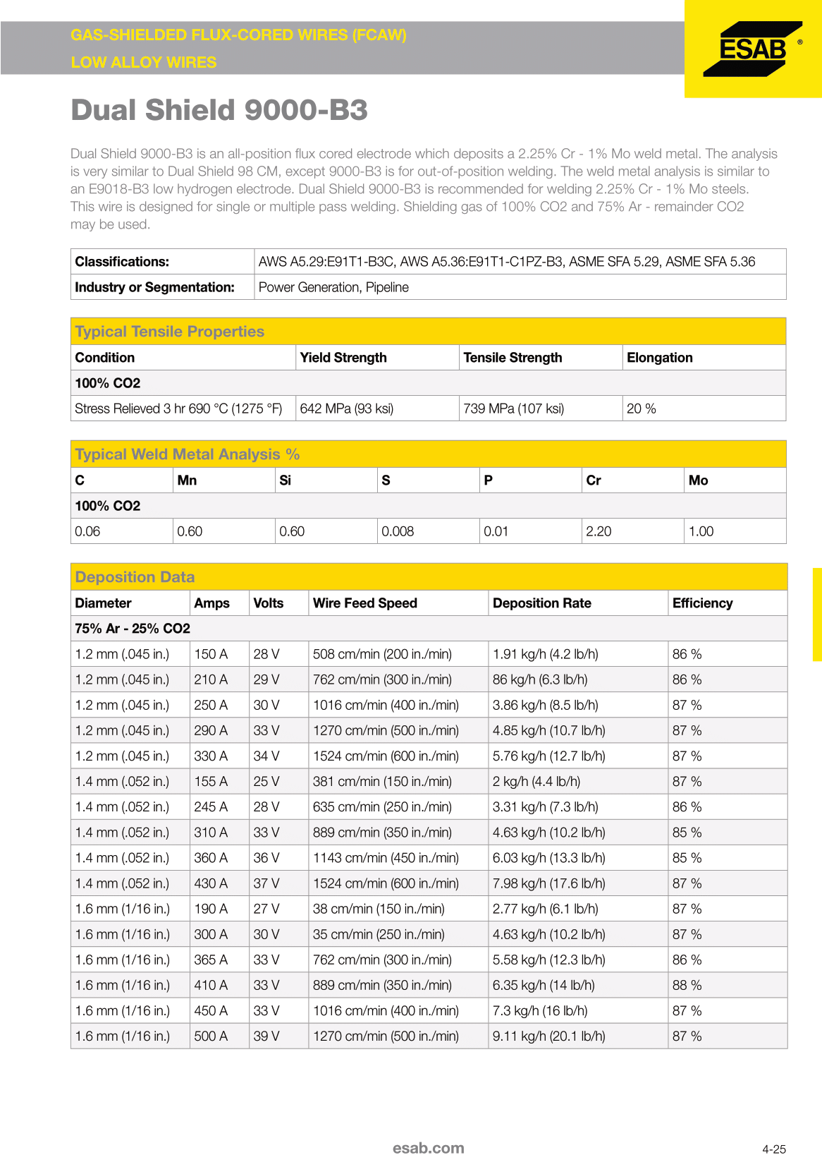Click the 'Typical Tensile Properties' table heading
822x1167 pixels.
tap(429, 332)
